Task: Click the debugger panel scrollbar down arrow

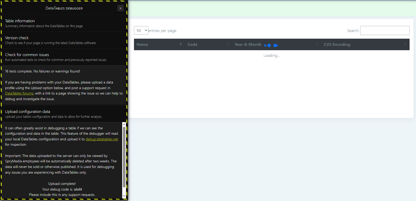Action: click(x=124, y=196)
